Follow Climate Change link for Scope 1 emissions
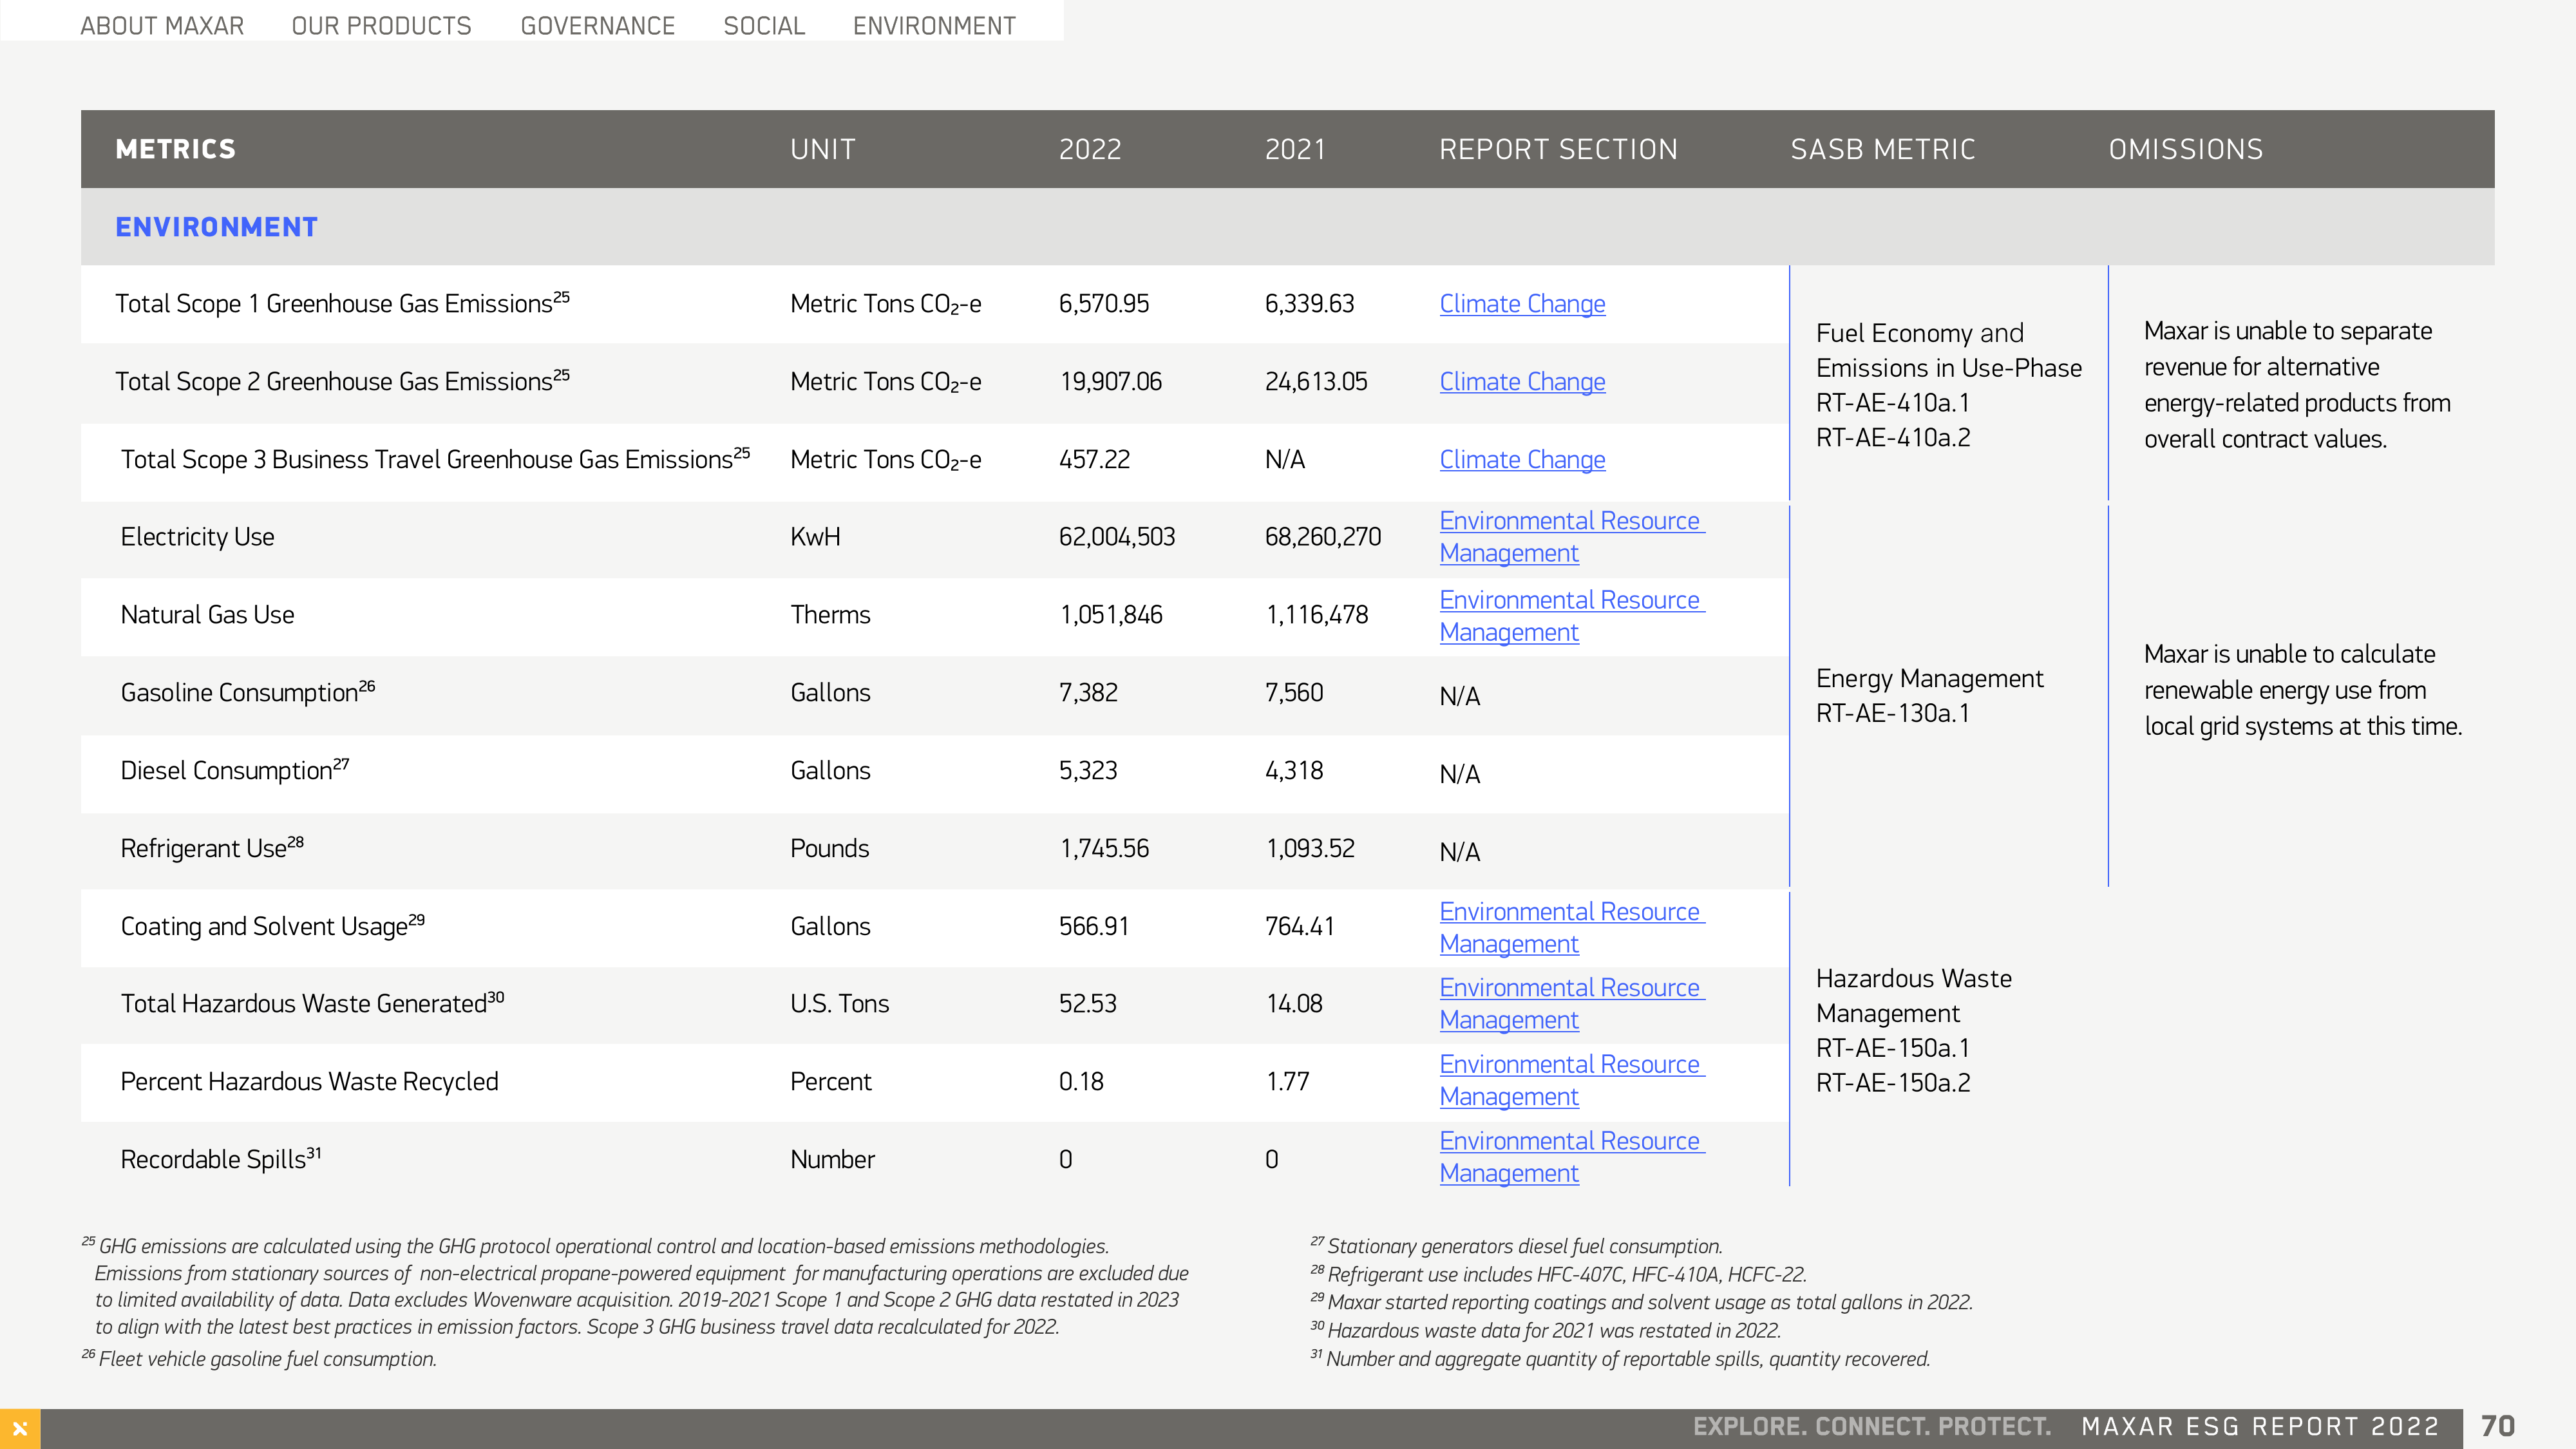The image size is (2576, 1449). tap(1522, 304)
